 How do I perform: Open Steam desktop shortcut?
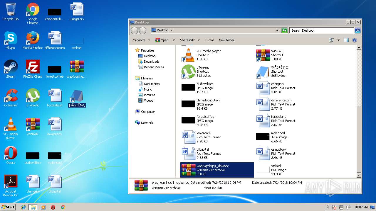click(11, 69)
